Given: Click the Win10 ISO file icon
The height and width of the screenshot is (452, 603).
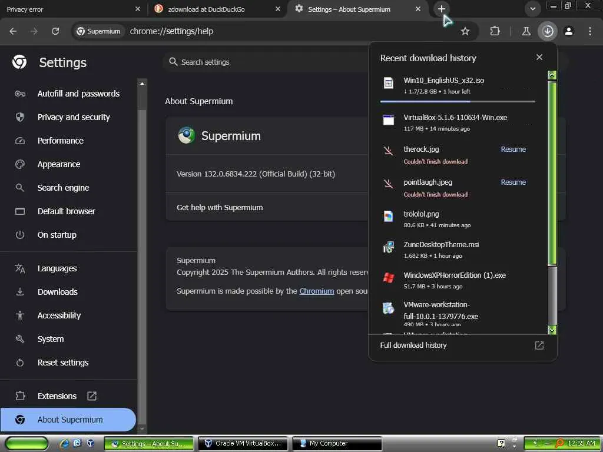Looking at the screenshot, I should (389, 82).
